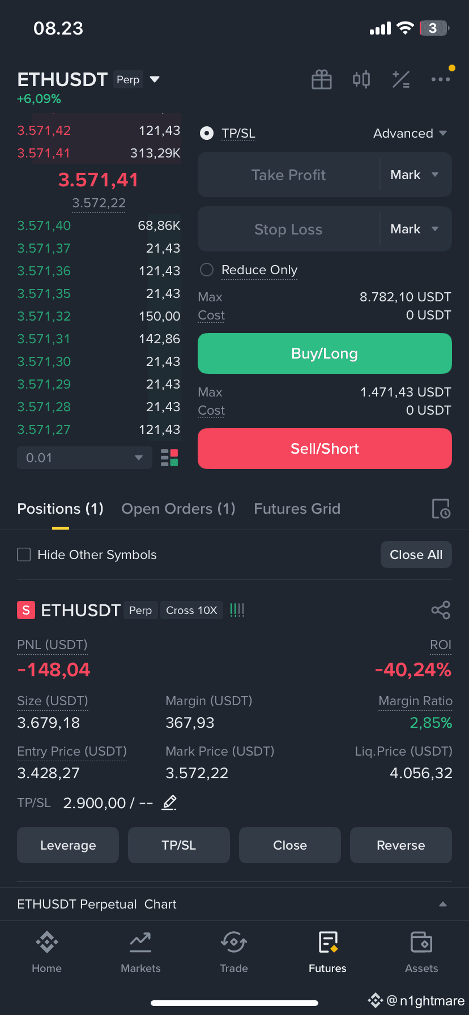Switch to the Futures Grid tab

tap(297, 509)
